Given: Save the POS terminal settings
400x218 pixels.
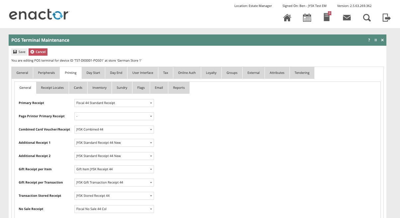Looking at the screenshot, I should 19,52.
